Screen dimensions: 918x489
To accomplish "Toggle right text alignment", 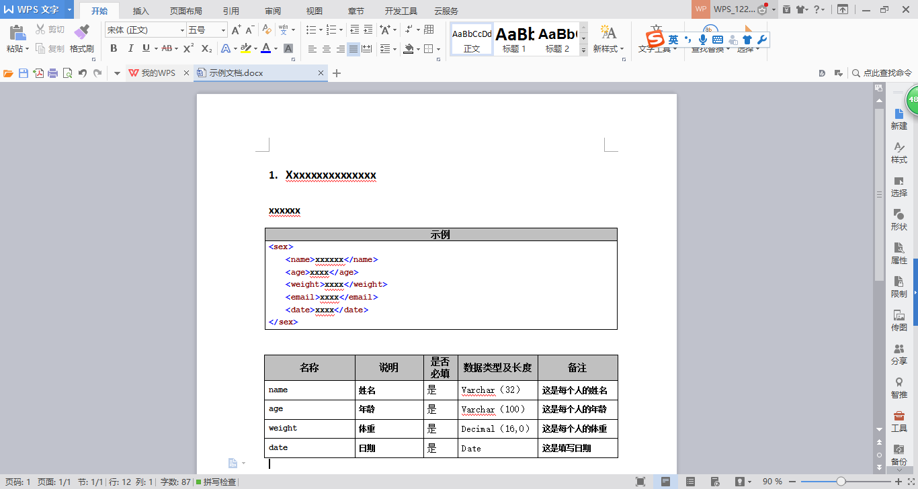I will 340,49.
